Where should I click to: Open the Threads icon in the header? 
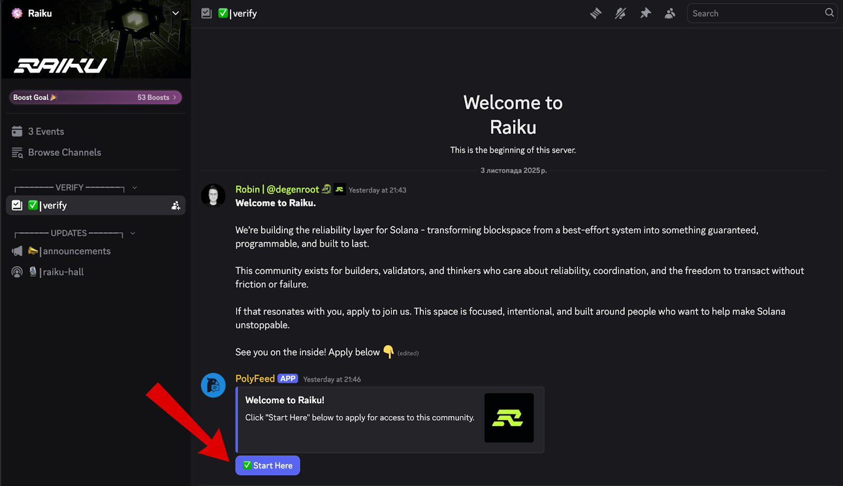point(596,13)
